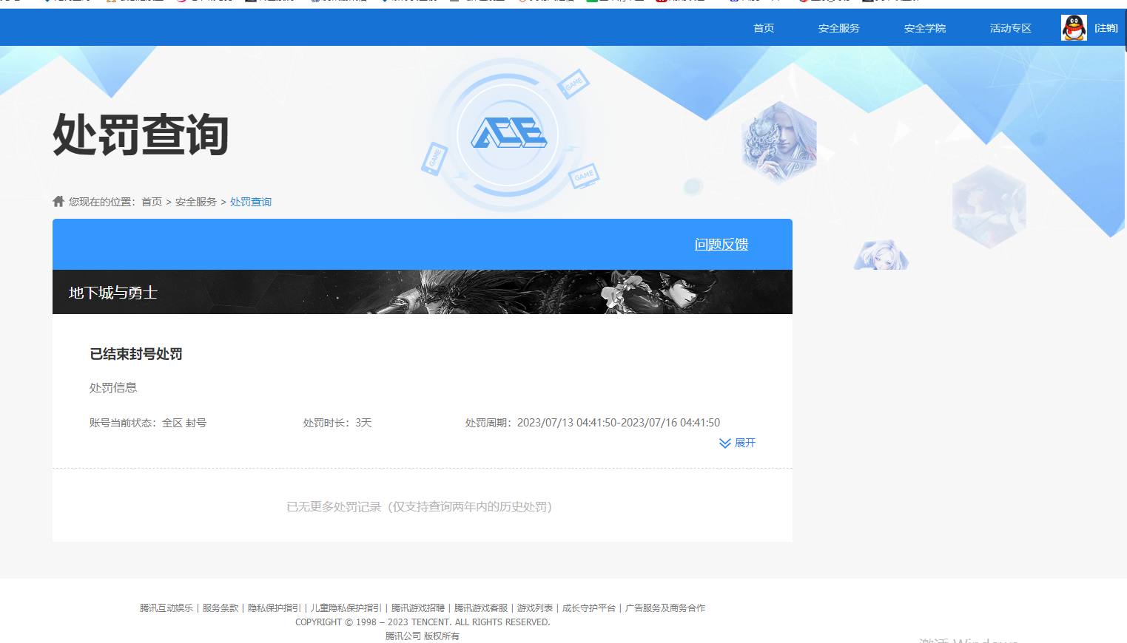Open 服务条款 footer link
This screenshot has height=643, width=1127.
(x=221, y=608)
